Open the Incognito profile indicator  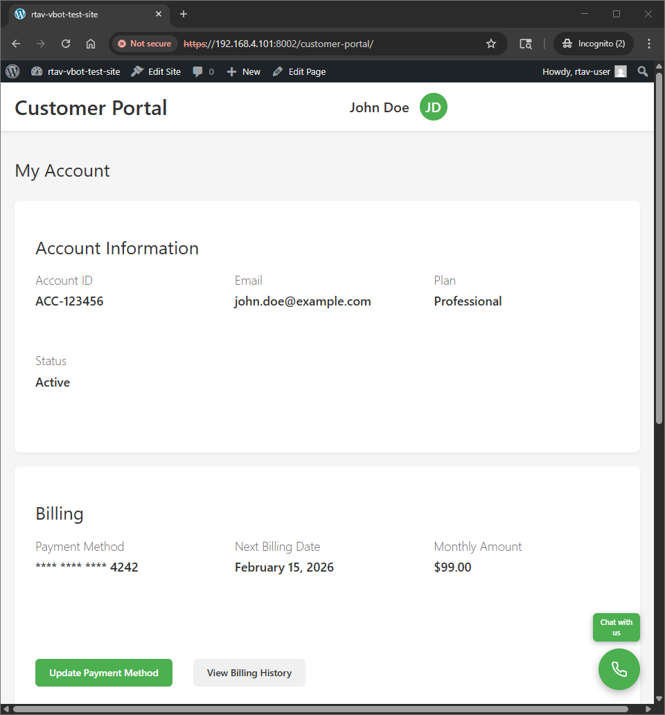pyautogui.click(x=594, y=44)
